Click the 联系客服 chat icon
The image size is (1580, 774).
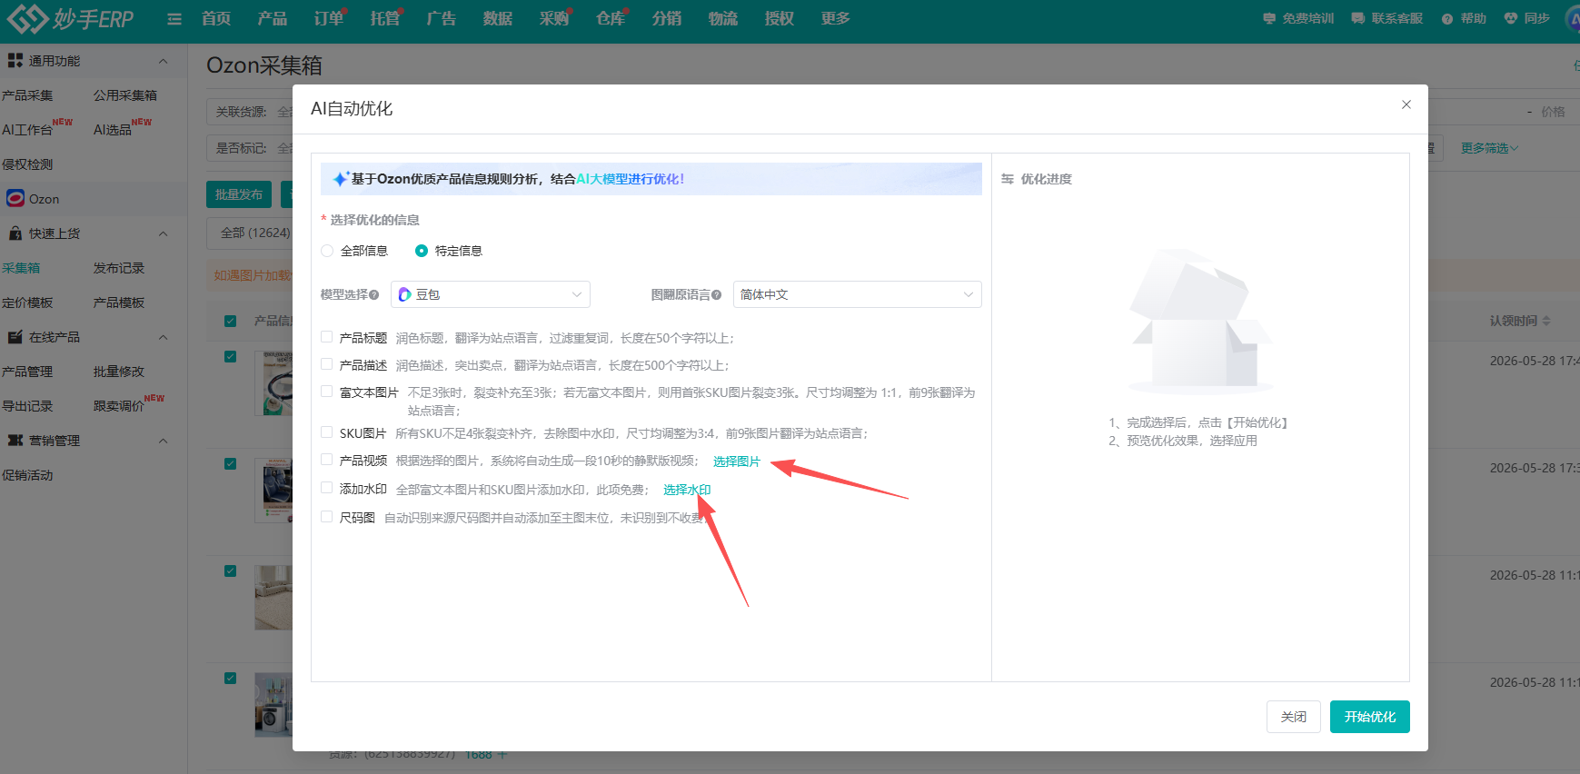click(x=1358, y=18)
